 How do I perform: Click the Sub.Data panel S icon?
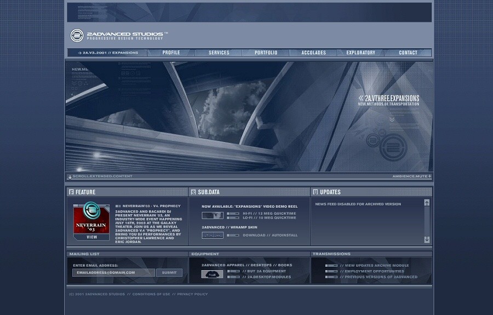click(x=193, y=192)
